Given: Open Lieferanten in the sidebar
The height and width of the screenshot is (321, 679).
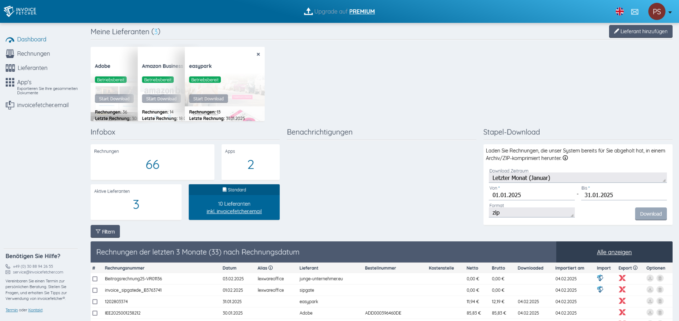Looking at the screenshot, I should [x=32, y=68].
